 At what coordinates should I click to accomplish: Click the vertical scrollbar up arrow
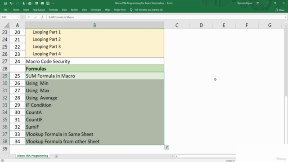coord(286,23)
